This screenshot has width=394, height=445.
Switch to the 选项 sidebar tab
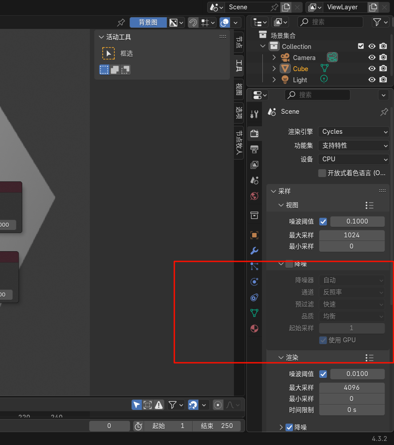(x=239, y=113)
